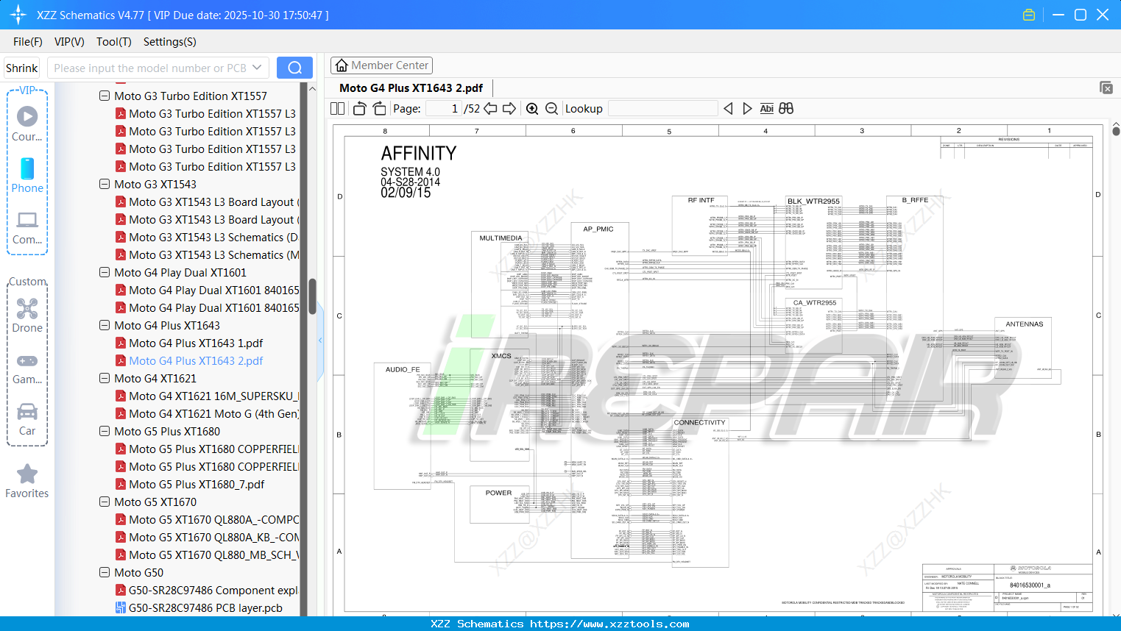Go to the next PDF page
This screenshot has height=631, width=1121.
point(509,109)
